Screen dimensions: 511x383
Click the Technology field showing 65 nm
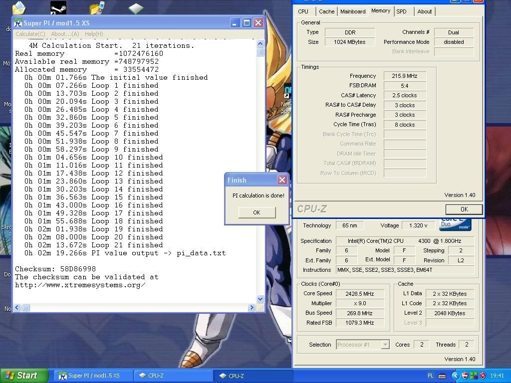click(350, 225)
